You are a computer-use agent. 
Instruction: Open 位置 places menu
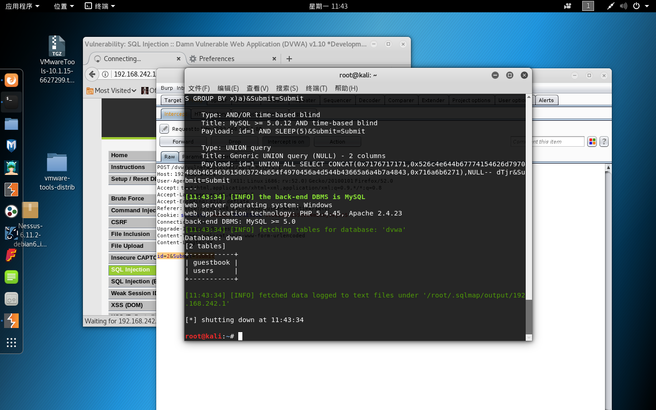click(64, 6)
